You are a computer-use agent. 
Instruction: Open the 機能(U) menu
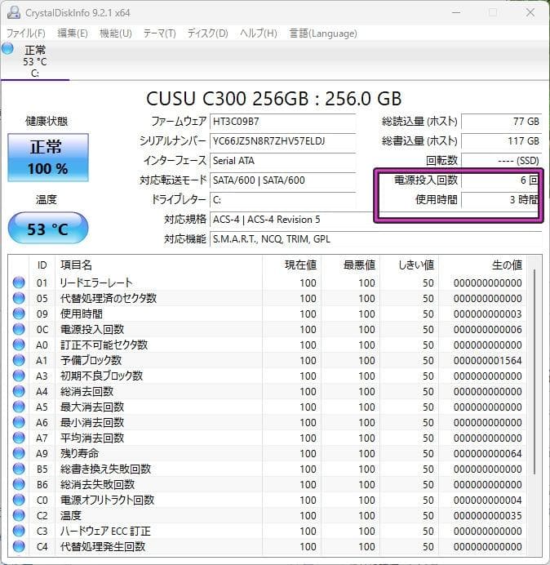click(116, 33)
